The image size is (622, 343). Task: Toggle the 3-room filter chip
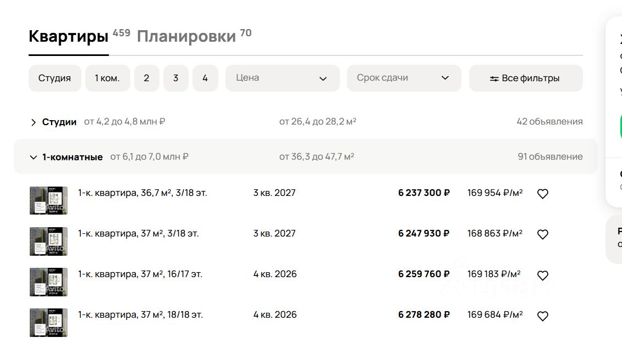[x=176, y=78]
